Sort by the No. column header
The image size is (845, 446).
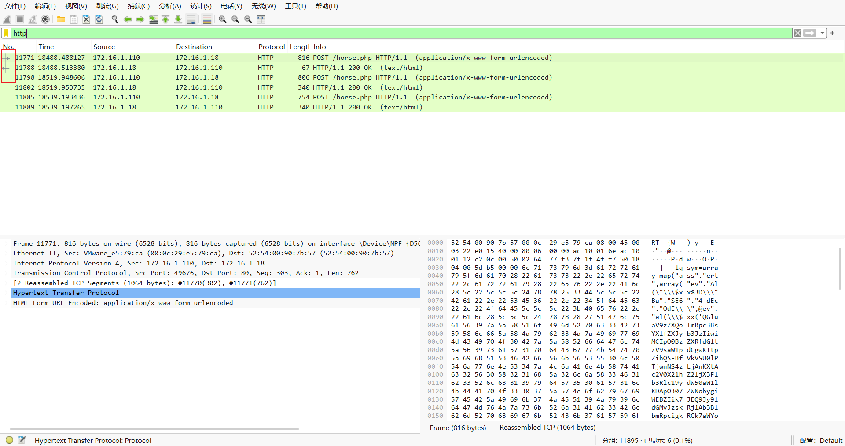click(9, 47)
